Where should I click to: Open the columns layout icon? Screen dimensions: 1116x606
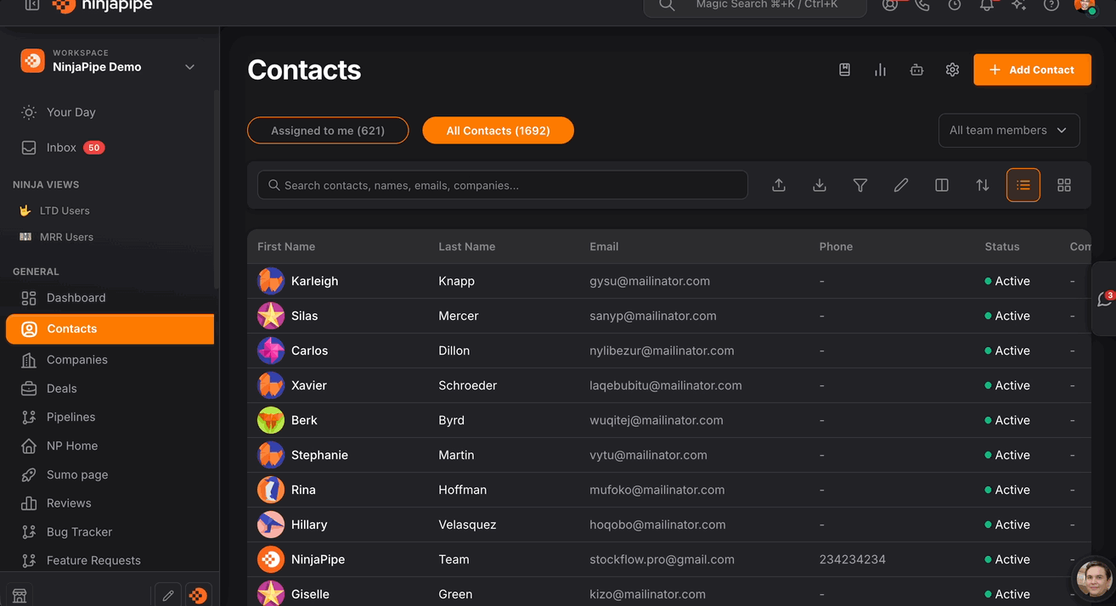click(942, 185)
